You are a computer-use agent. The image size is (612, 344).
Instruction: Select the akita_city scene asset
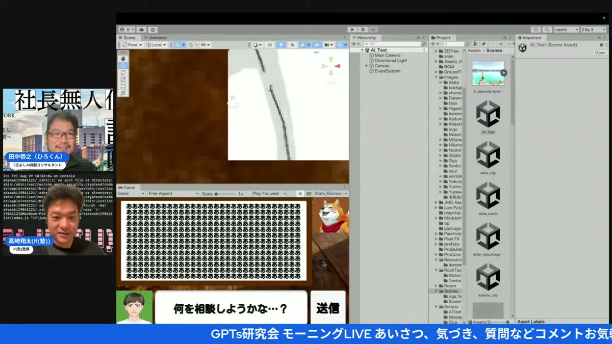tap(488, 158)
